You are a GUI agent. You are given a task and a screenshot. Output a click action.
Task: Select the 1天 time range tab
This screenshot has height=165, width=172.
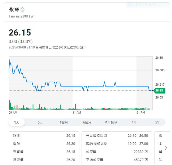point(17,122)
